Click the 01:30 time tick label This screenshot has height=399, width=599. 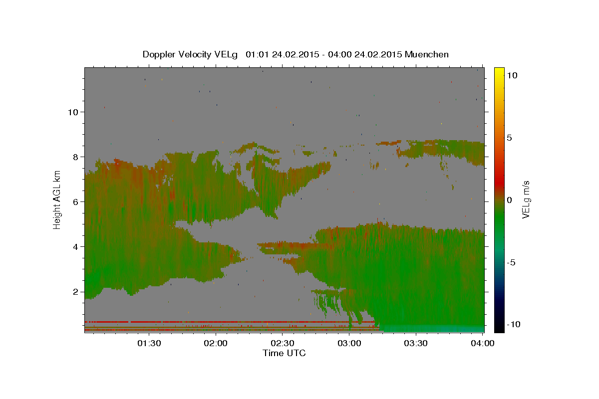(149, 343)
